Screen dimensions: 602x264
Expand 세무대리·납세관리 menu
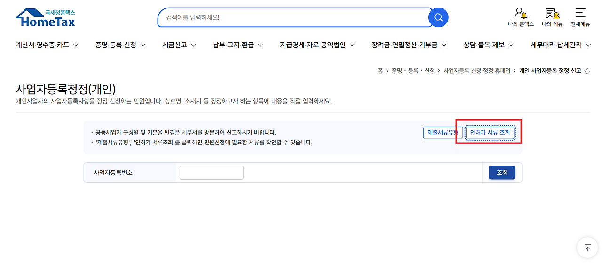click(561, 45)
